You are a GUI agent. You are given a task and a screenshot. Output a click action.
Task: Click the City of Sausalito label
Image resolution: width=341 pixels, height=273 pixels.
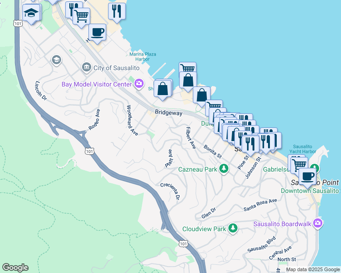[116, 68]
